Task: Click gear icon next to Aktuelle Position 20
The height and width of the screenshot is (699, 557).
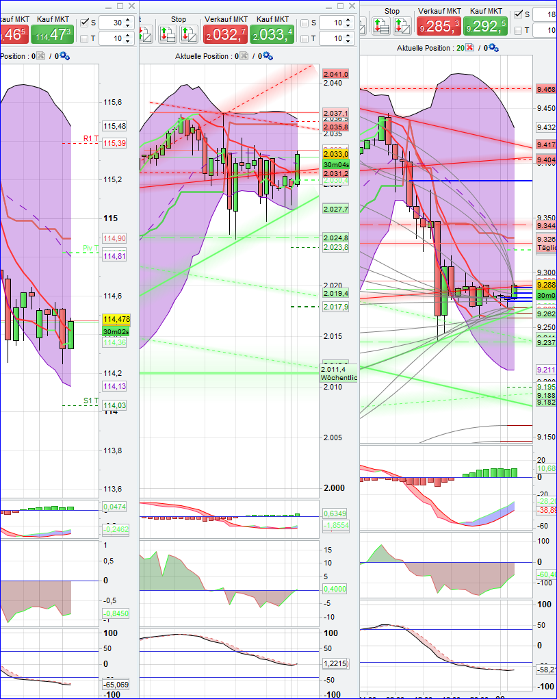Action: pyautogui.click(x=494, y=48)
